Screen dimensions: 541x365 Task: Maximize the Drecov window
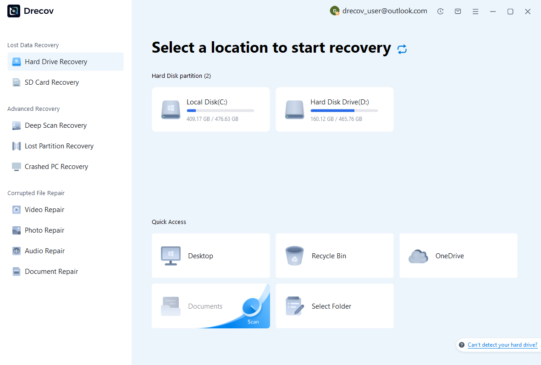click(x=510, y=11)
